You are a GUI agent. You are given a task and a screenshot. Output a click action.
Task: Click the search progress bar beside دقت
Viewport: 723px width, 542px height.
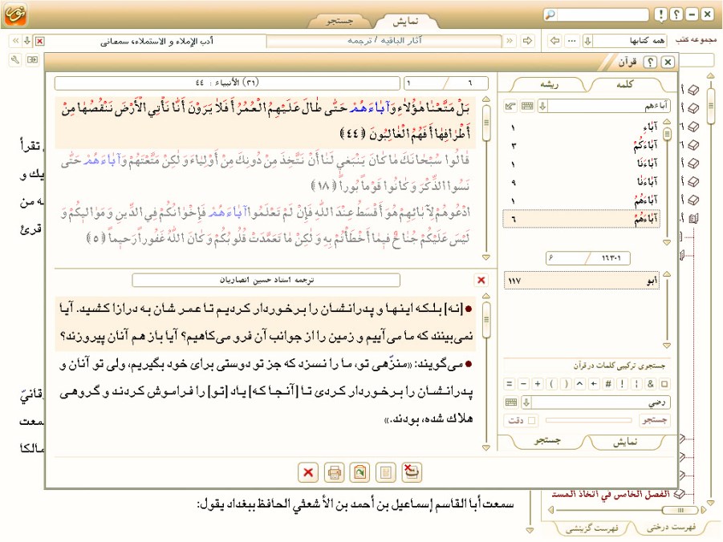[588, 420]
